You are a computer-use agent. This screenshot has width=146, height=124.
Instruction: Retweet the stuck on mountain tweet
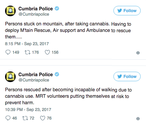28,52
